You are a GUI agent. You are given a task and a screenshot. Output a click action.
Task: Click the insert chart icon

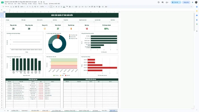click(x=95, y=7)
